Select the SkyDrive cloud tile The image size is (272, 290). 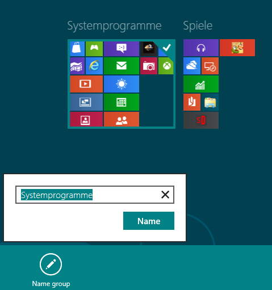[x=192, y=66]
